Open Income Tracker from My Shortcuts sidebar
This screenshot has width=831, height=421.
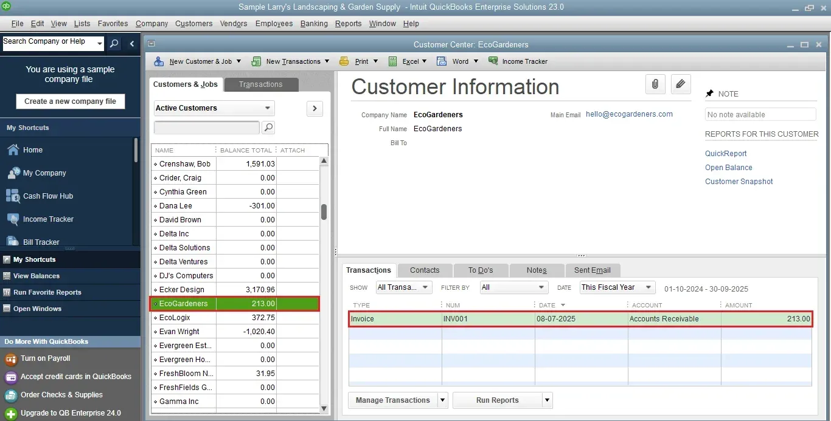tap(48, 219)
